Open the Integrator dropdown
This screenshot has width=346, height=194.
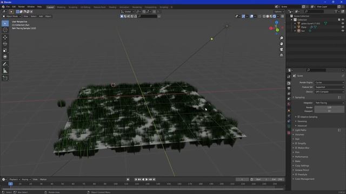coord(329,103)
